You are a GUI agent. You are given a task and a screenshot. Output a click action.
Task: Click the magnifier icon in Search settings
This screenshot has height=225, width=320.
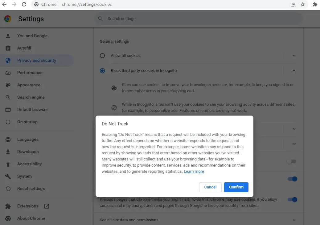point(100,18)
